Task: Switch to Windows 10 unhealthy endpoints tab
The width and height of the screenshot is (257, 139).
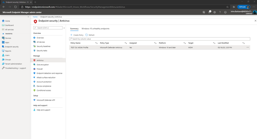Action: (x=95, y=29)
